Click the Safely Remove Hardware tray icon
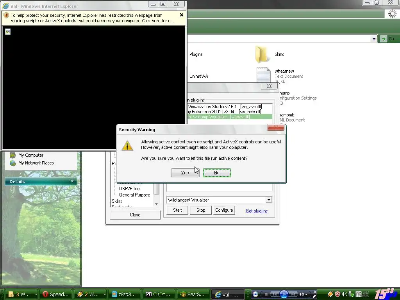Viewport: 400px width, 300px height. point(351,295)
